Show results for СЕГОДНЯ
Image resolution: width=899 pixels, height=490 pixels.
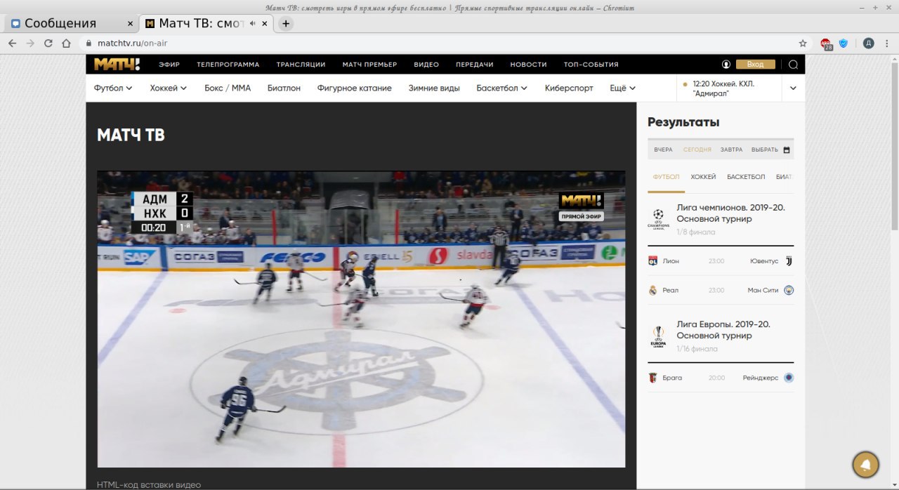click(x=697, y=150)
